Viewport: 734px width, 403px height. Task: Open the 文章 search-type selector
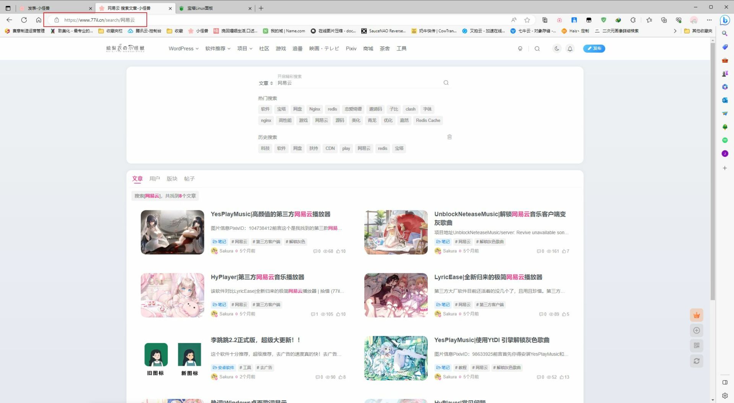[x=265, y=83]
